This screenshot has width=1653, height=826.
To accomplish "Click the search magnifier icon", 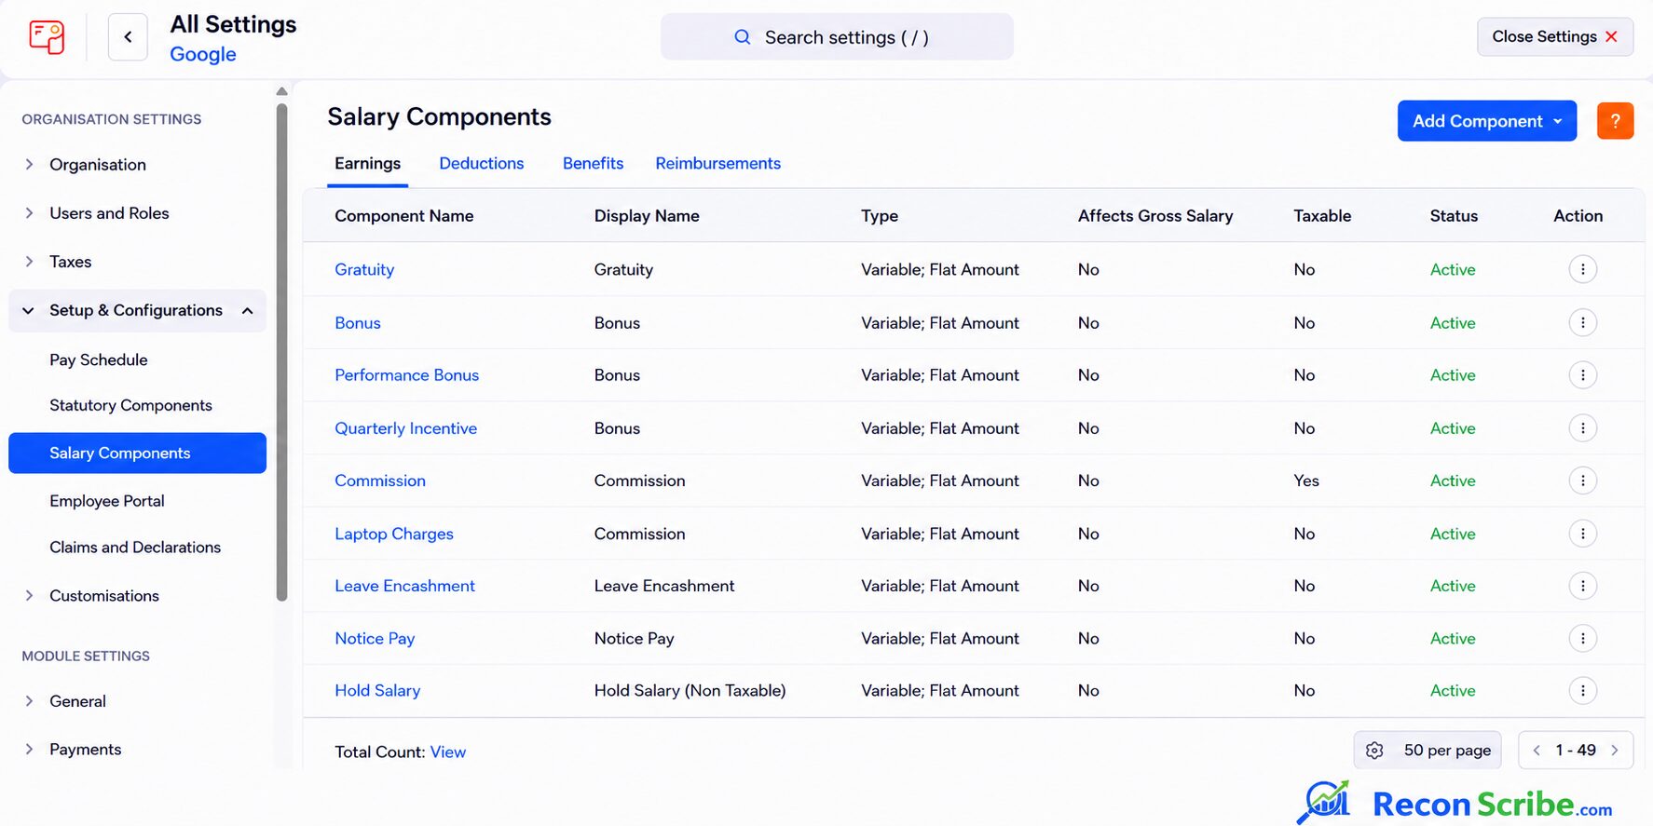I will [742, 37].
